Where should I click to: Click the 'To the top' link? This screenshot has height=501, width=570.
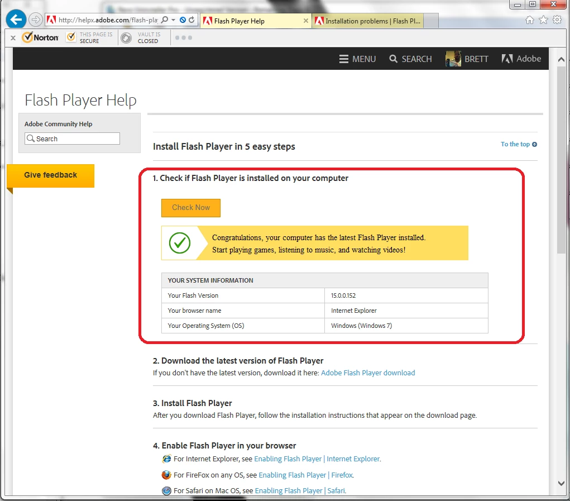click(519, 144)
